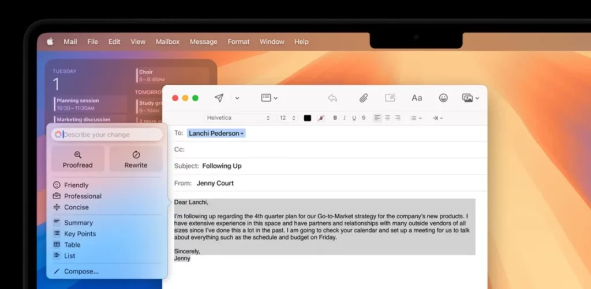Viewport: 591px width, 289px height.
Task: Center align the text
Action: (x=387, y=118)
